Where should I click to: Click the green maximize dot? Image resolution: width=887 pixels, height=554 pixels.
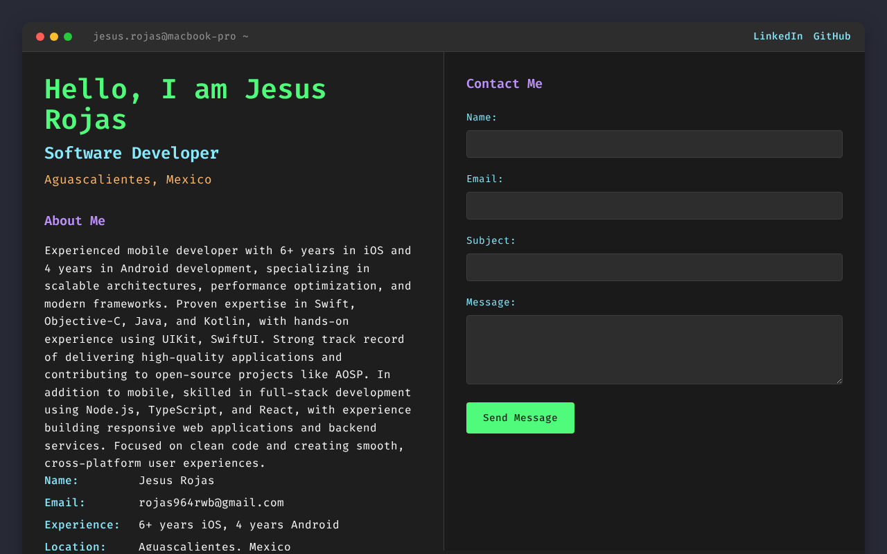[68, 37]
